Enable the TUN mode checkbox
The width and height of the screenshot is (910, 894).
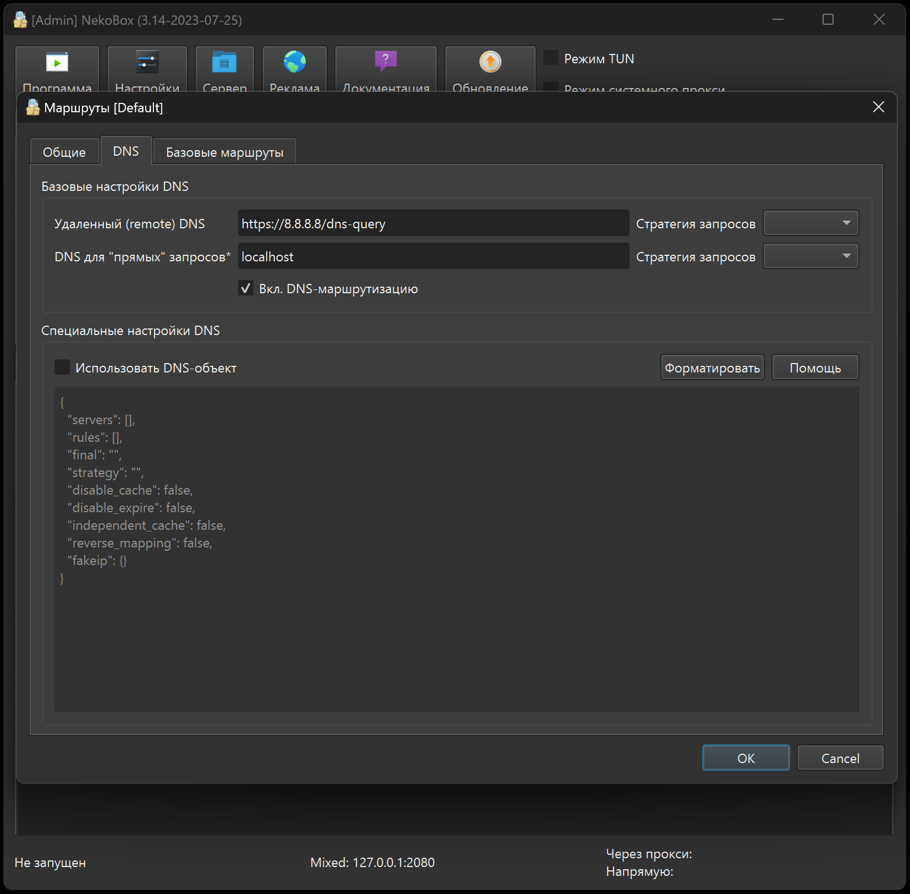click(x=551, y=58)
